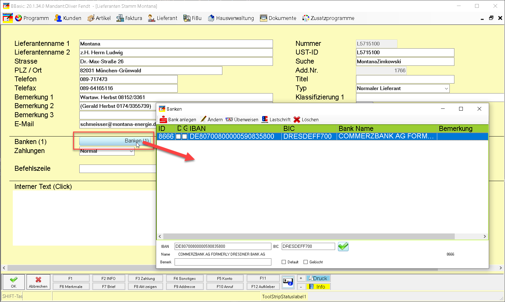Click IBAN field in Banken bottom panel
The height and width of the screenshot is (302, 505).
223,246
